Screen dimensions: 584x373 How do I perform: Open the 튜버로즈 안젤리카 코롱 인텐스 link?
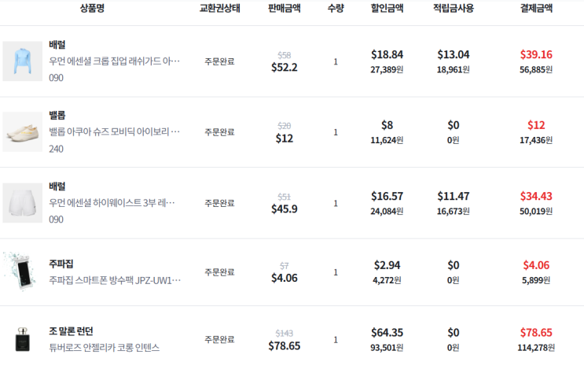click(104, 347)
